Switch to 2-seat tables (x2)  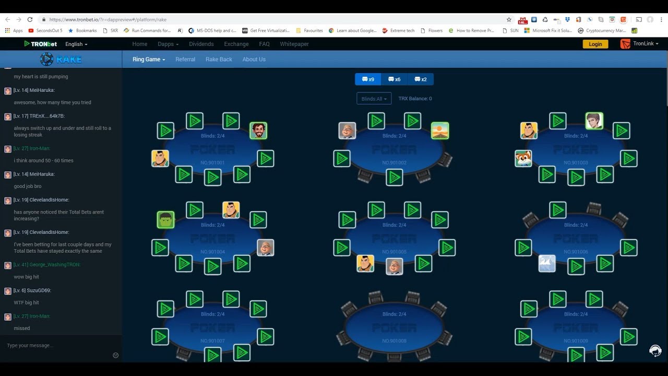pos(420,79)
